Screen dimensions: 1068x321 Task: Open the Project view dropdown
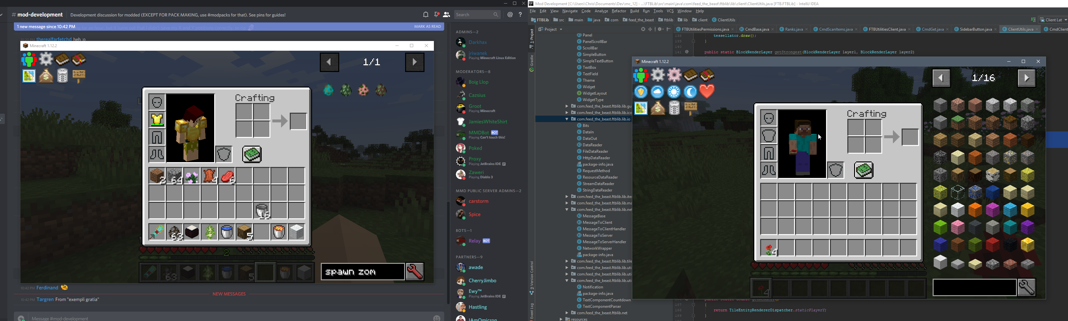pos(551,29)
